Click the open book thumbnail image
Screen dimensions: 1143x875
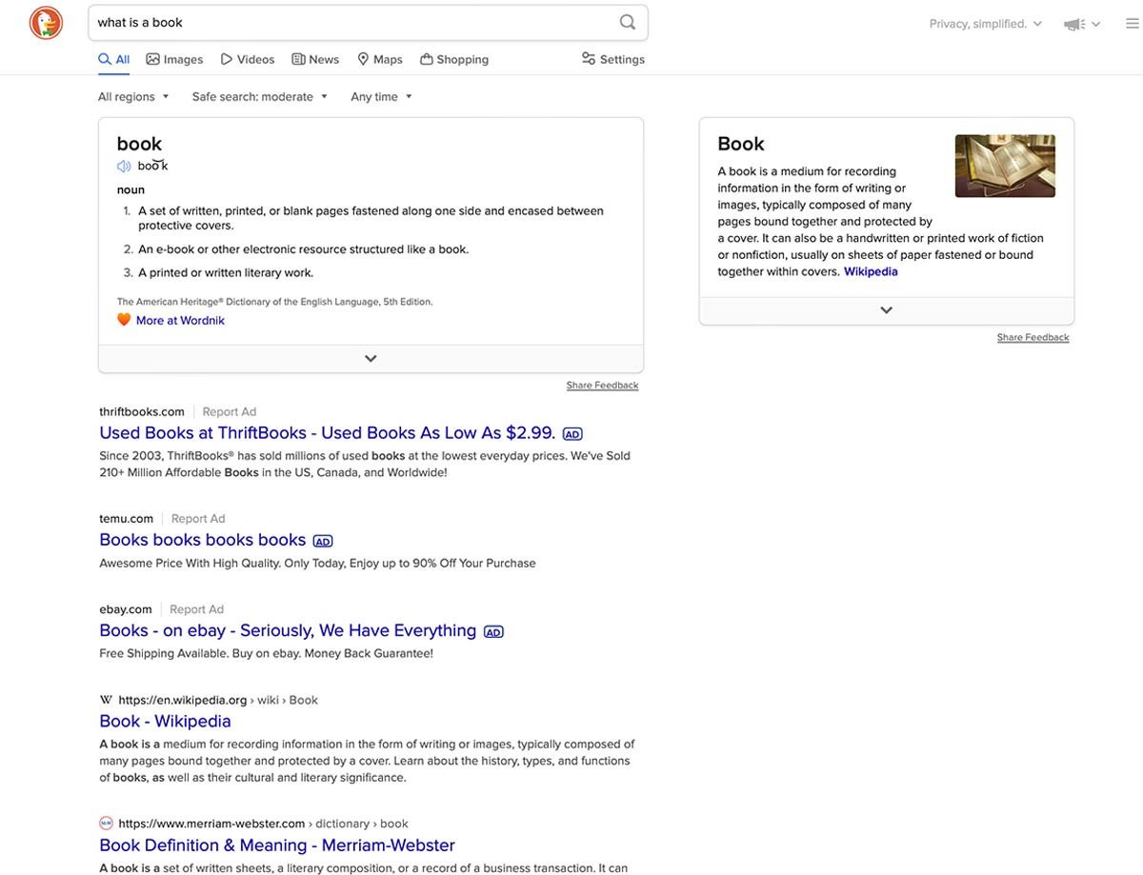pos(1005,165)
